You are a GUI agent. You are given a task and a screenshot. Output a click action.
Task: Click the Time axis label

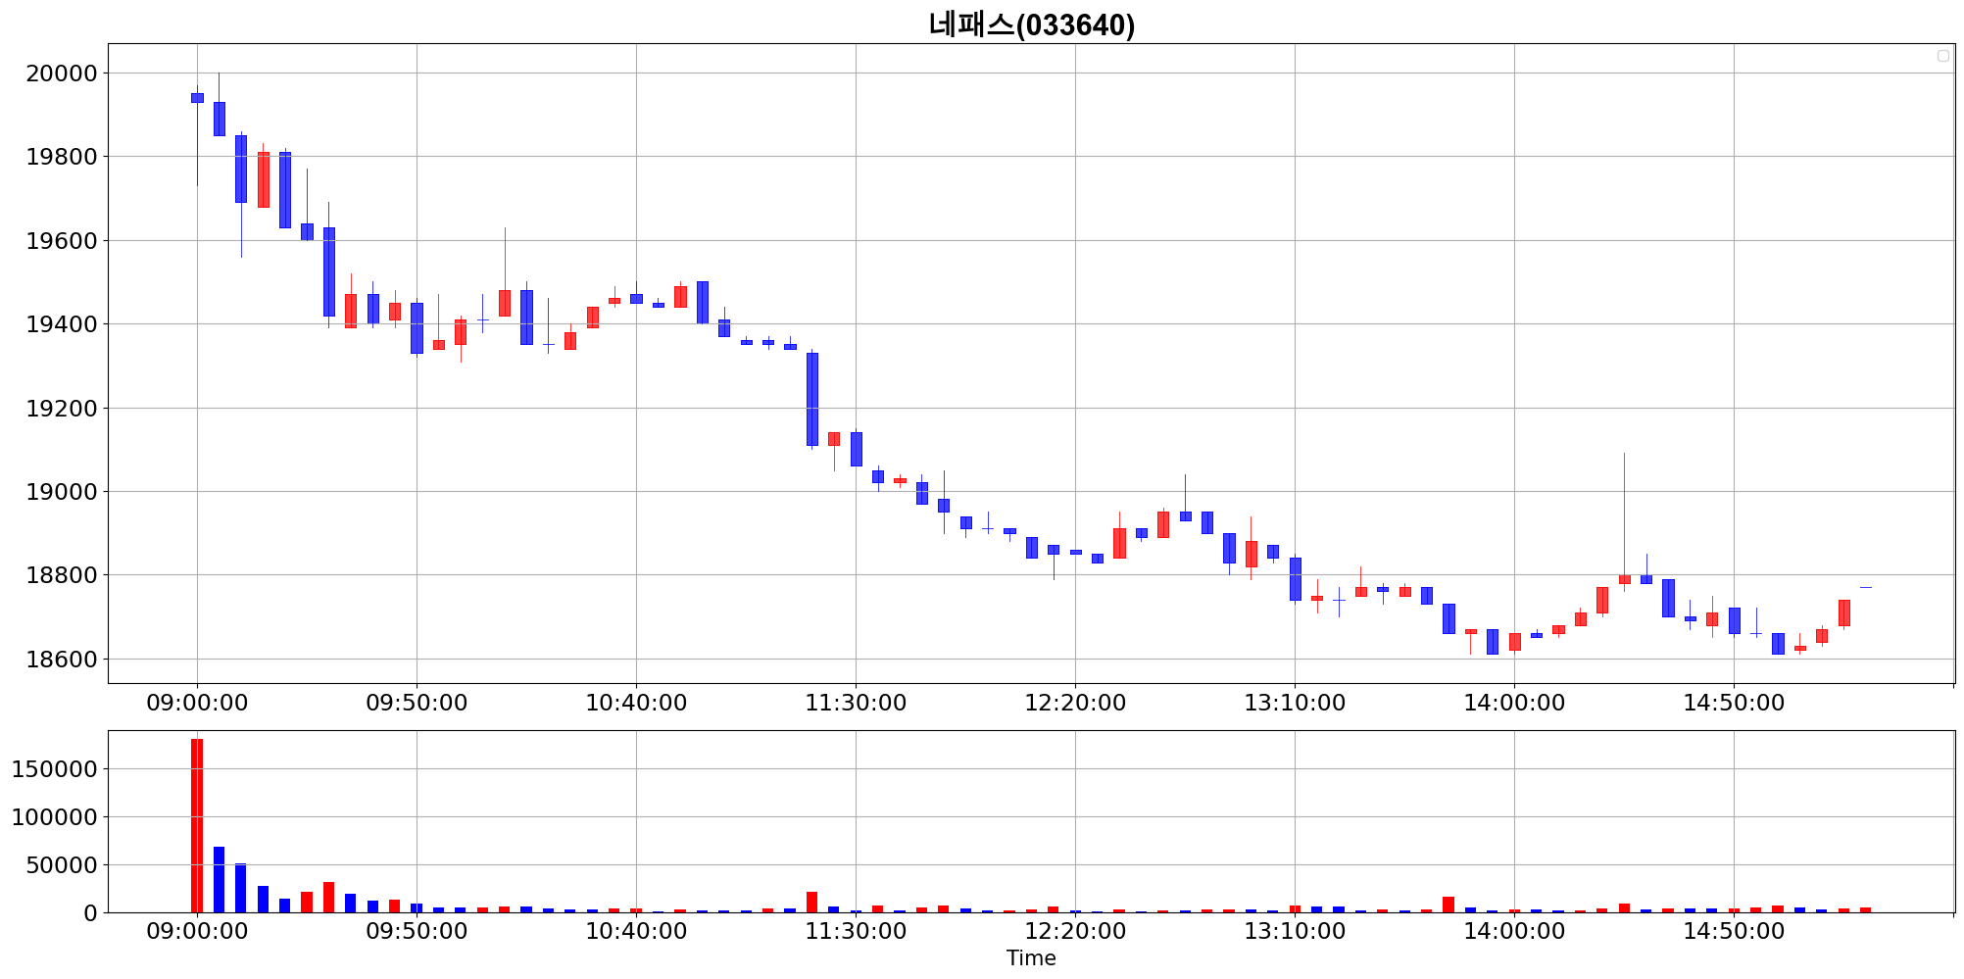[1031, 958]
